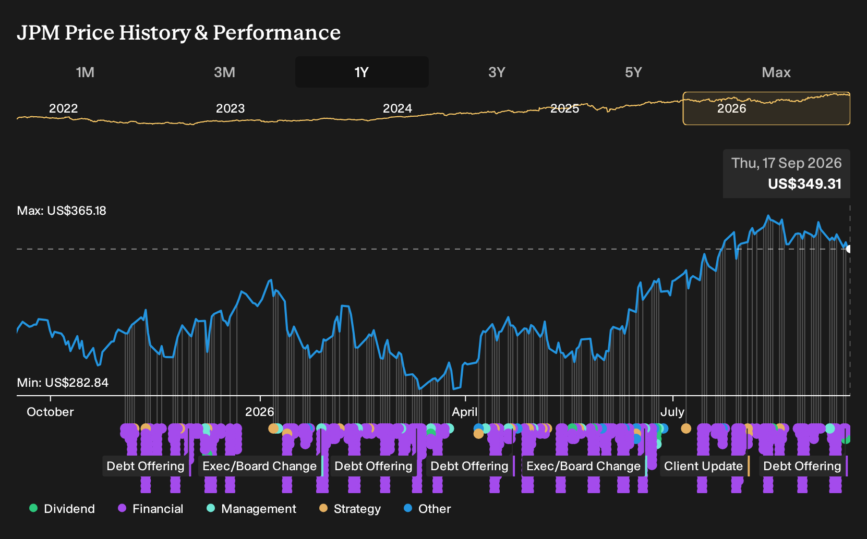The width and height of the screenshot is (867, 539).
Task: Open Exec/Board Change label under 2026 axis tick
Action: [x=260, y=466]
